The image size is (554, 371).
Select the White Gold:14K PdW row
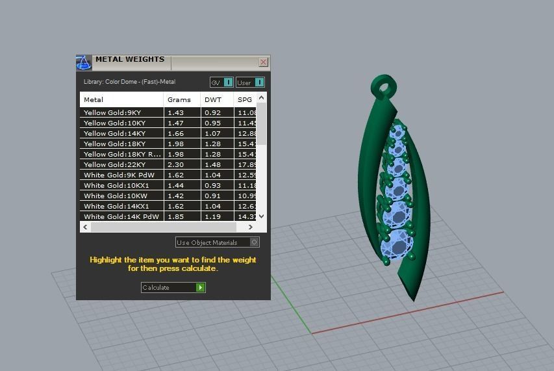pos(168,216)
